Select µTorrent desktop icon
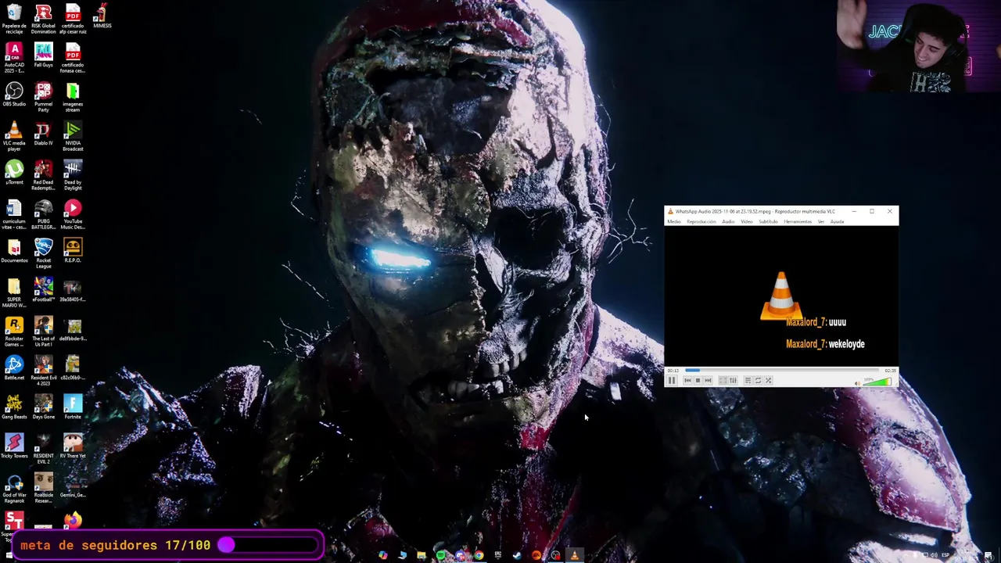Image resolution: width=1001 pixels, height=563 pixels. click(14, 174)
